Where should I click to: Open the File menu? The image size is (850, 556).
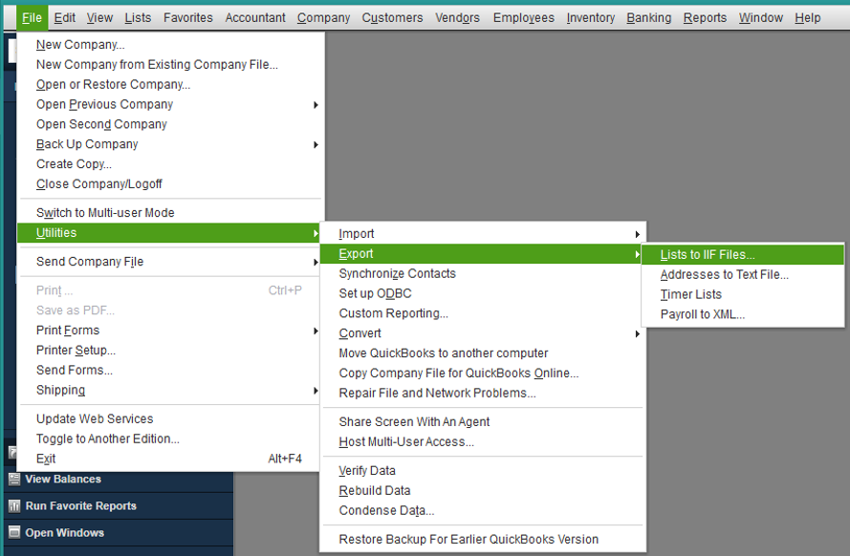[32, 18]
